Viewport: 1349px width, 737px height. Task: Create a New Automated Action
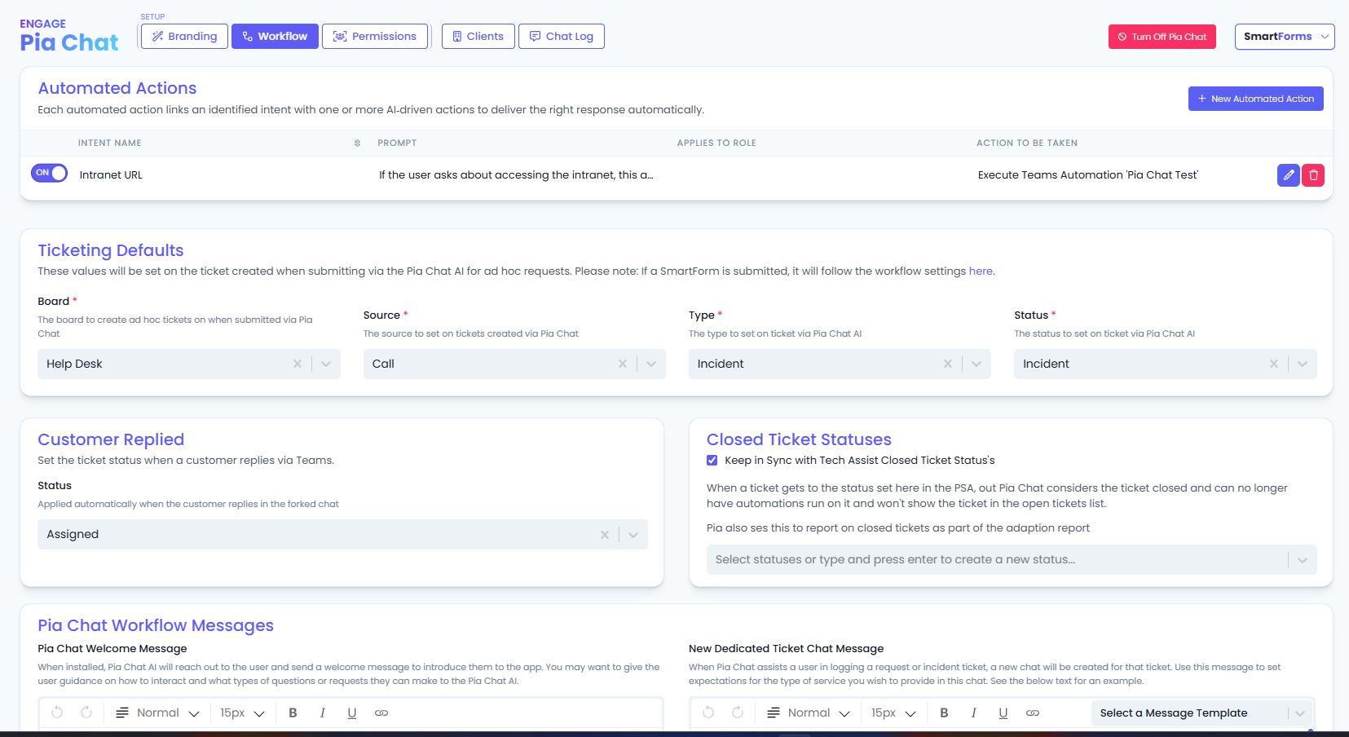1256,99
